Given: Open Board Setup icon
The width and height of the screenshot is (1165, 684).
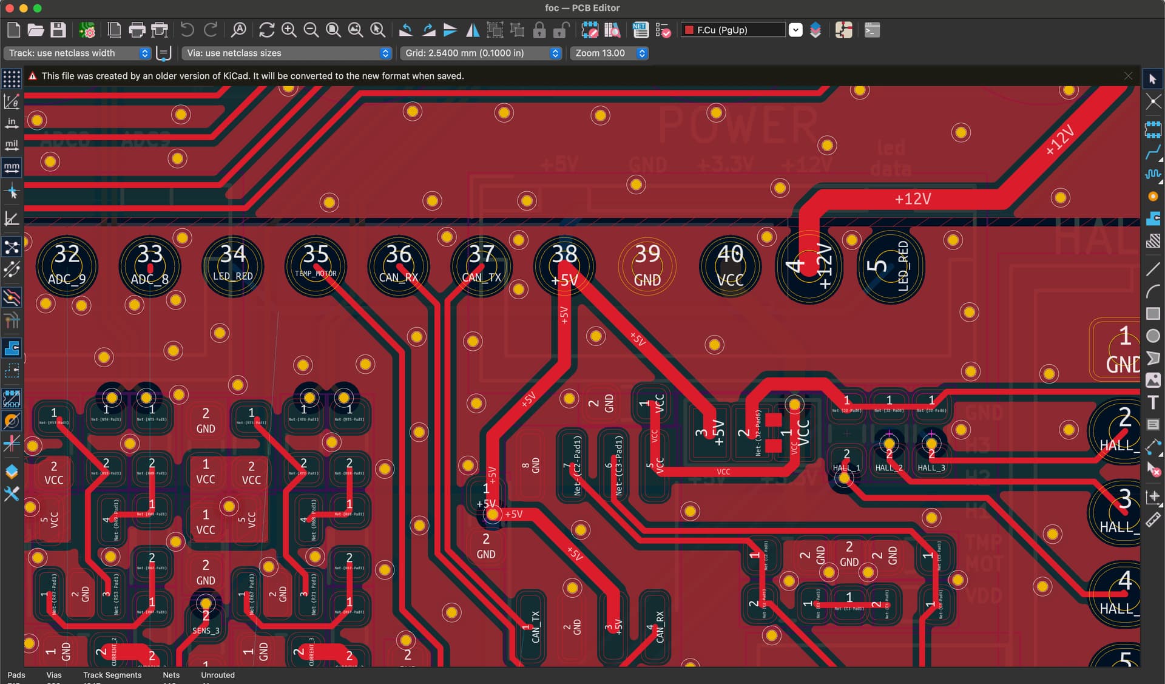Looking at the screenshot, I should pos(87,30).
